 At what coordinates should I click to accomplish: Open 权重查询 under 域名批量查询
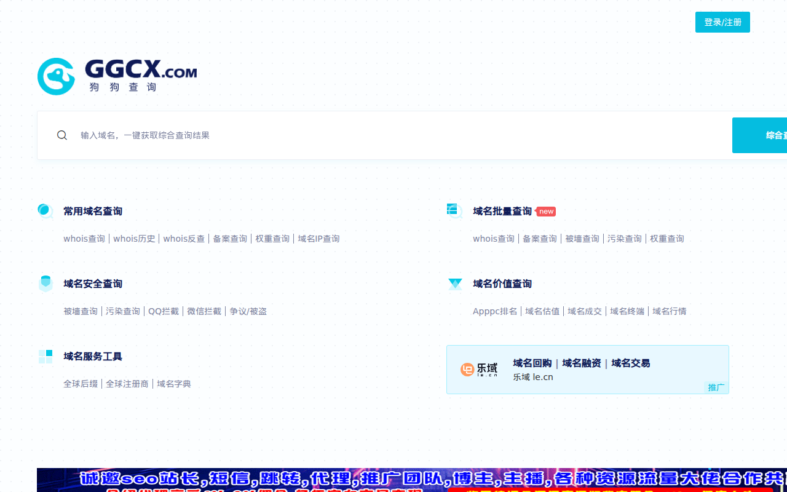[x=667, y=239]
